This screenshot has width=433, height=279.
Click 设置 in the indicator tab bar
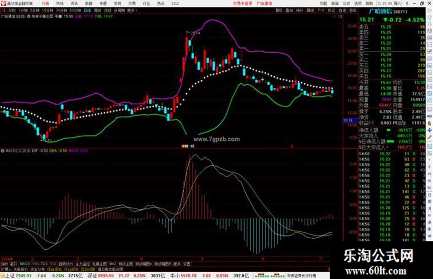tap(186, 264)
